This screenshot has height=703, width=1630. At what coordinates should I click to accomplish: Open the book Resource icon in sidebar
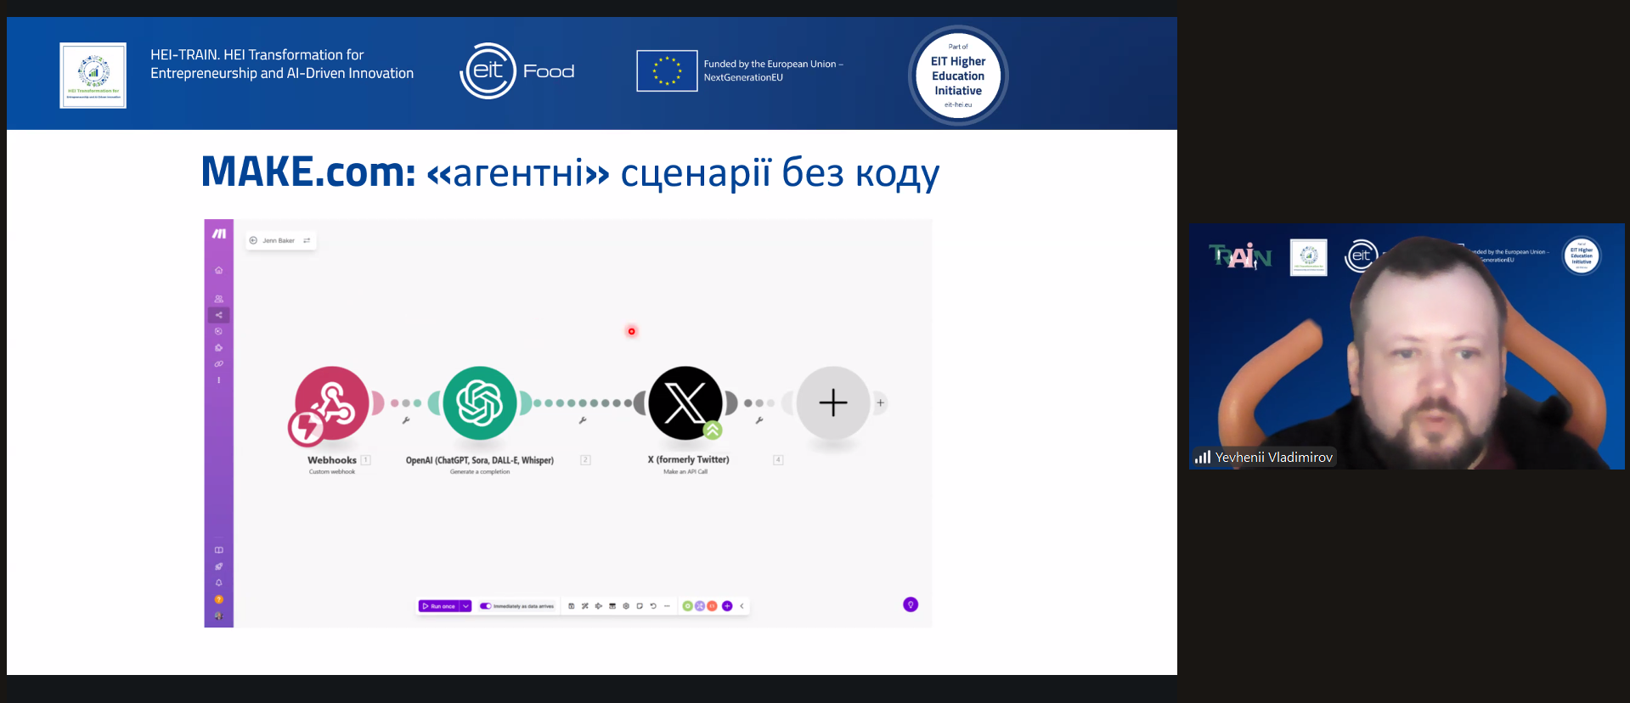click(x=219, y=550)
